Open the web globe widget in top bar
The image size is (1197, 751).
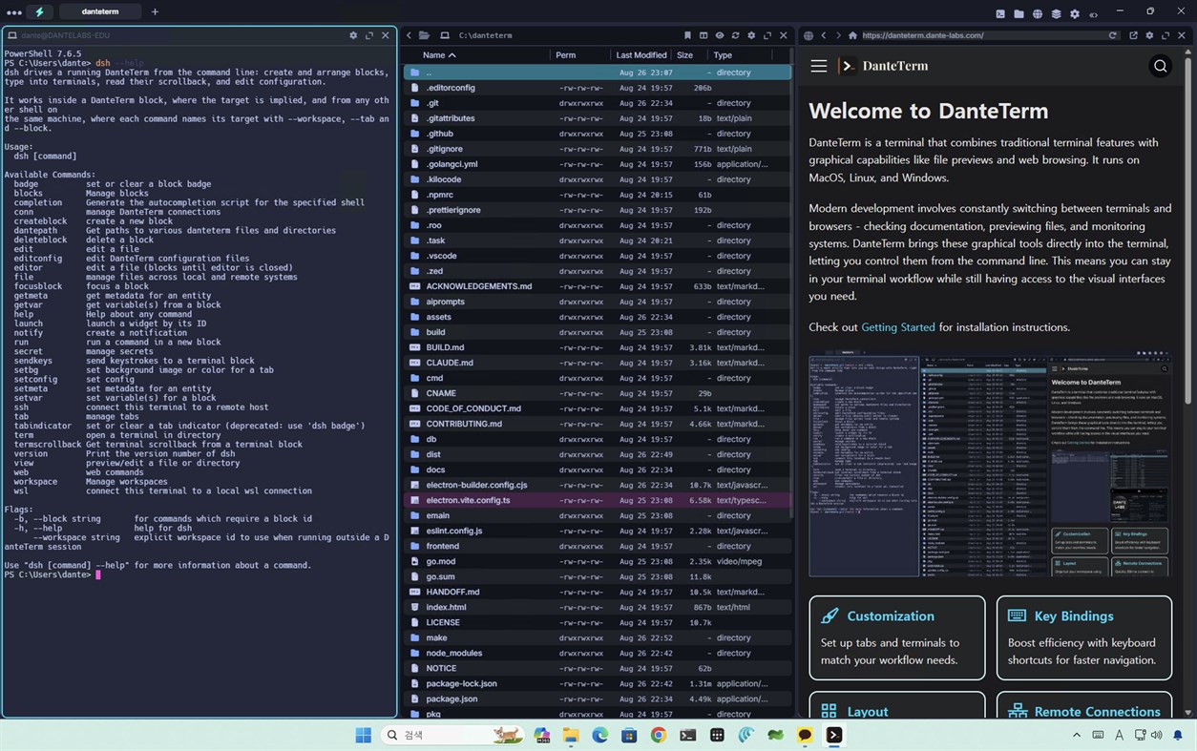pos(1038,13)
